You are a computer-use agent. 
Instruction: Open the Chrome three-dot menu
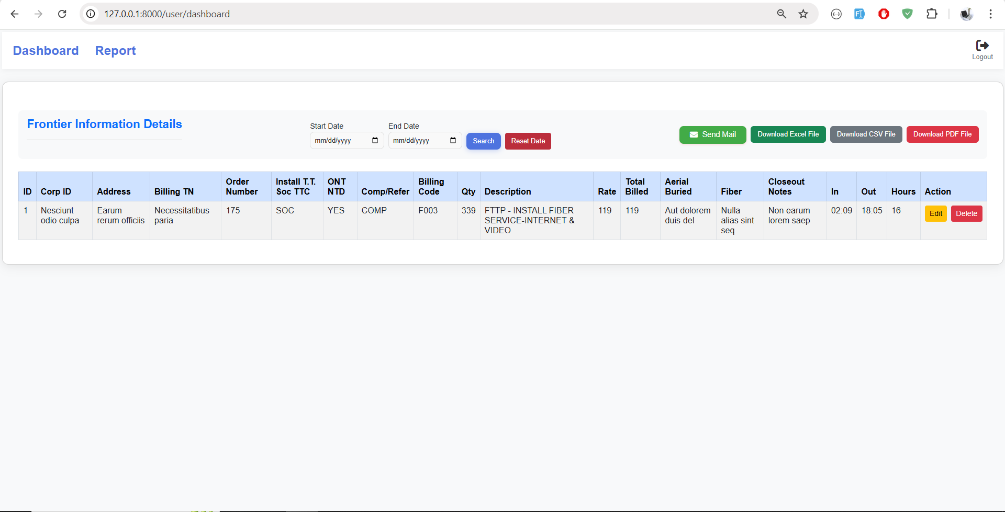pos(990,14)
